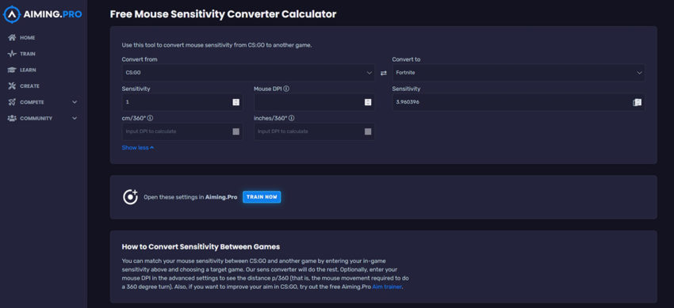Copy the converted Fortnite sensitivity value

[637, 102]
